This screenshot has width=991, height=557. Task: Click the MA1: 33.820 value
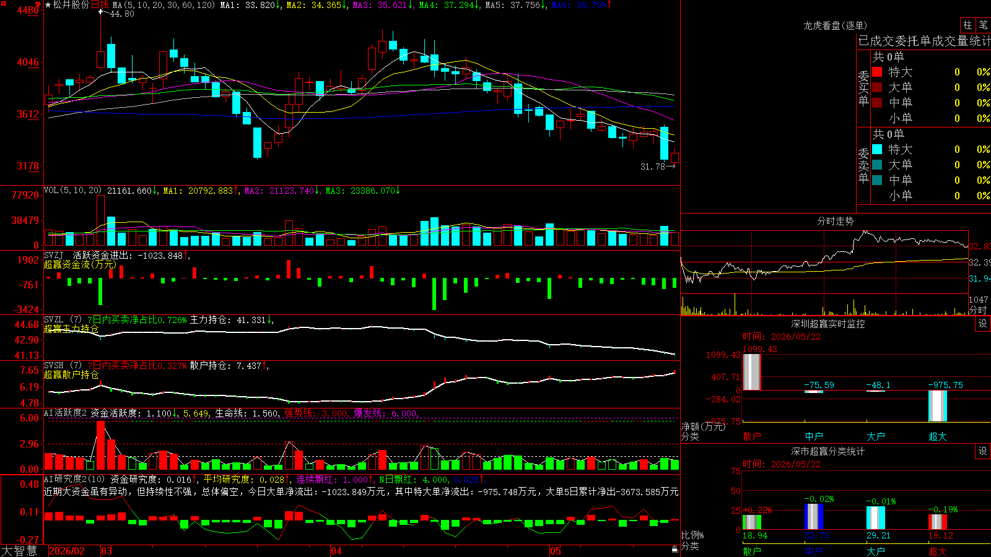click(x=250, y=5)
